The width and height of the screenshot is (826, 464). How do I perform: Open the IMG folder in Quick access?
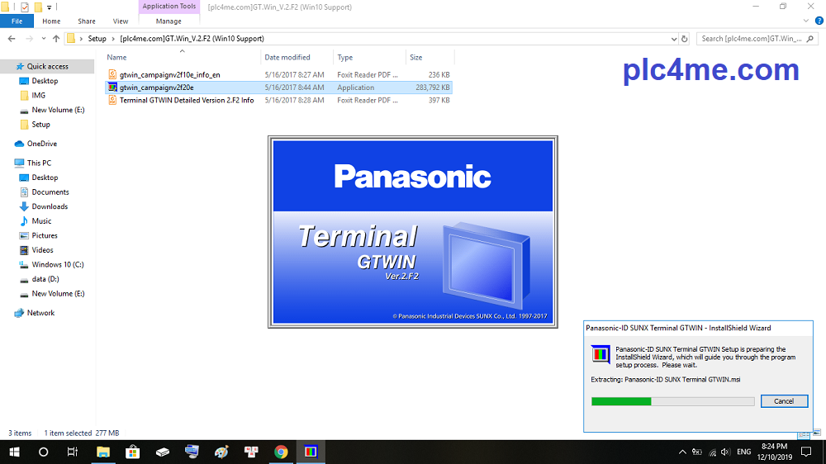coord(39,95)
